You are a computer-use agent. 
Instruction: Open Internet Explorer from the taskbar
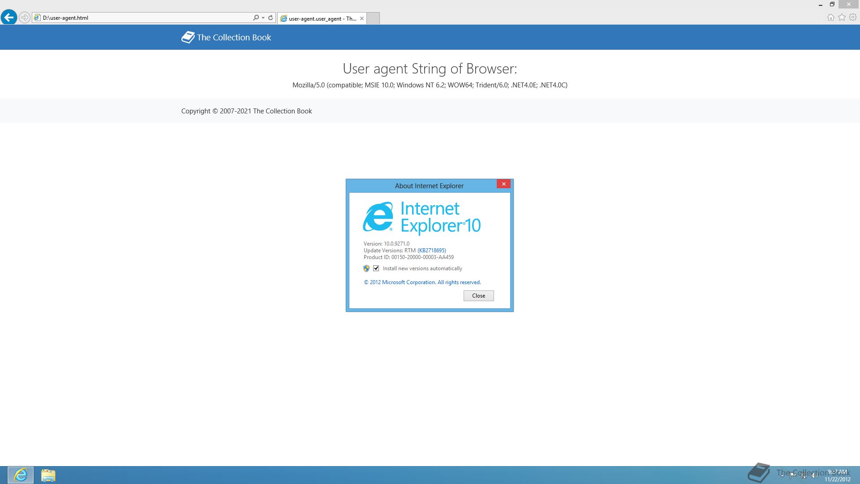(21, 475)
